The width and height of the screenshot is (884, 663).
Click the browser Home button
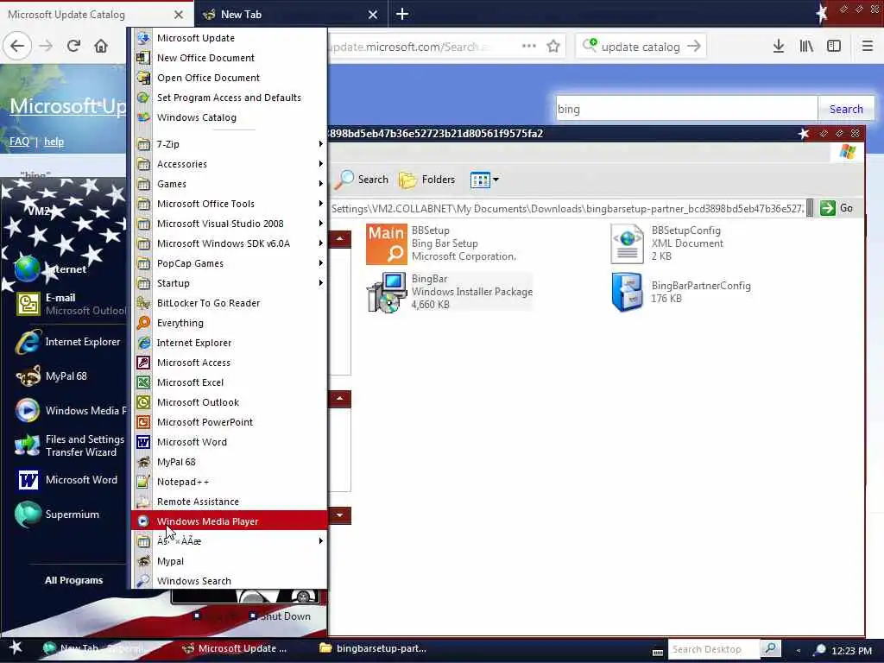[x=101, y=46]
